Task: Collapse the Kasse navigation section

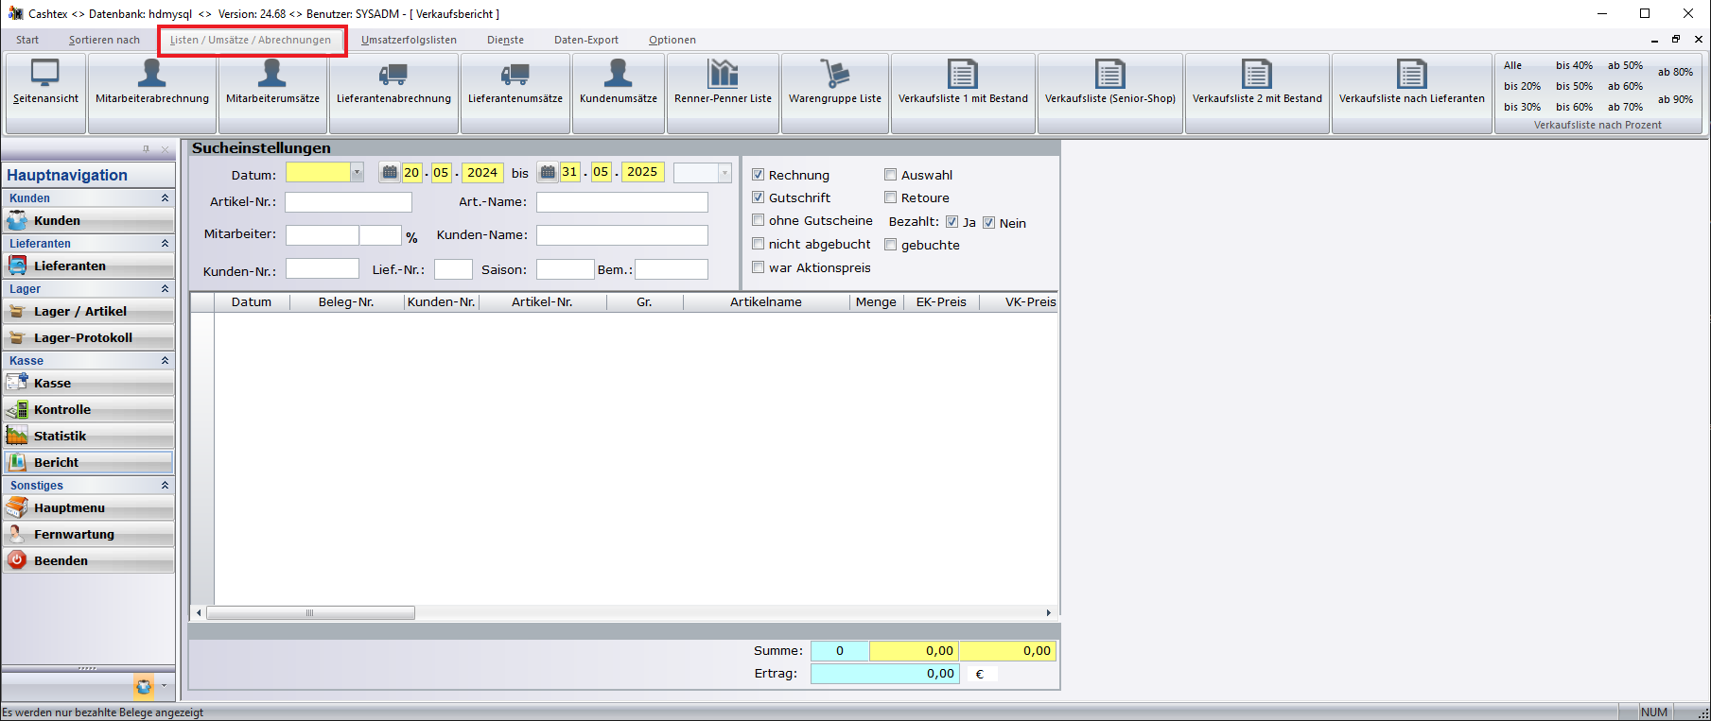Action: click(165, 361)
